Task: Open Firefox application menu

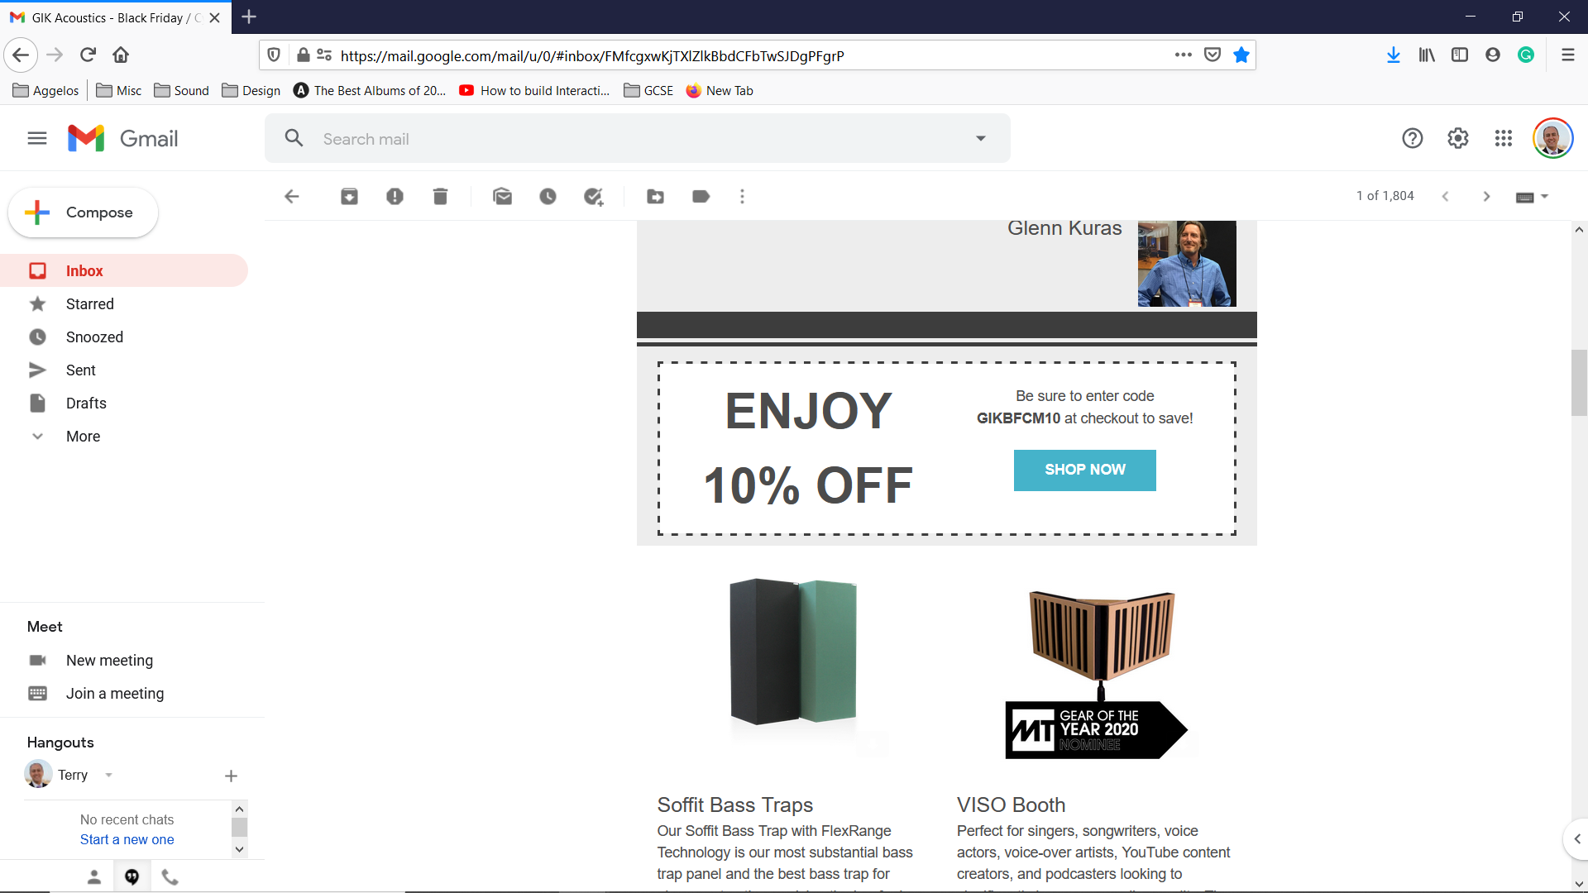Action: [x=1567, y=55]
